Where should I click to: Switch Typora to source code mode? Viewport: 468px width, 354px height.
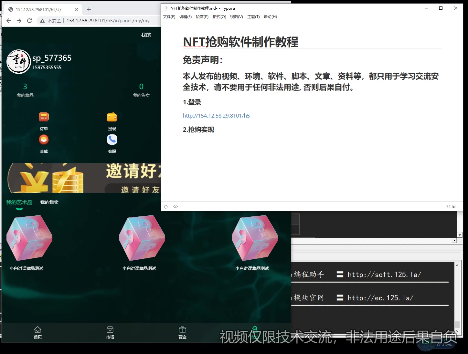(175, 206)
